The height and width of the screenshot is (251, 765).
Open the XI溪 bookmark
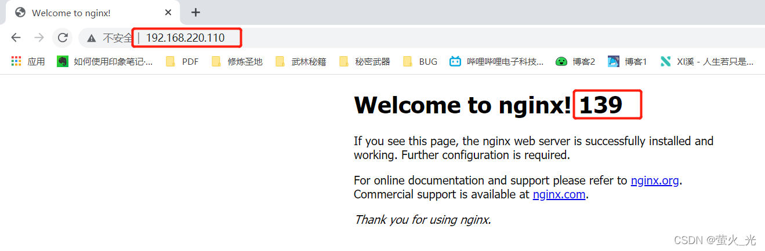pyautogui.click(x=707, y=61)
